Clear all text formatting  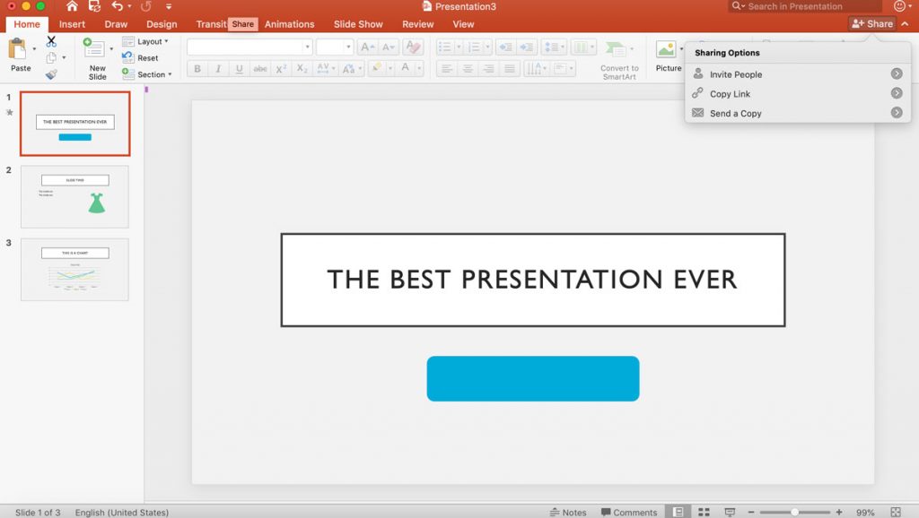(x=413, y=47)
